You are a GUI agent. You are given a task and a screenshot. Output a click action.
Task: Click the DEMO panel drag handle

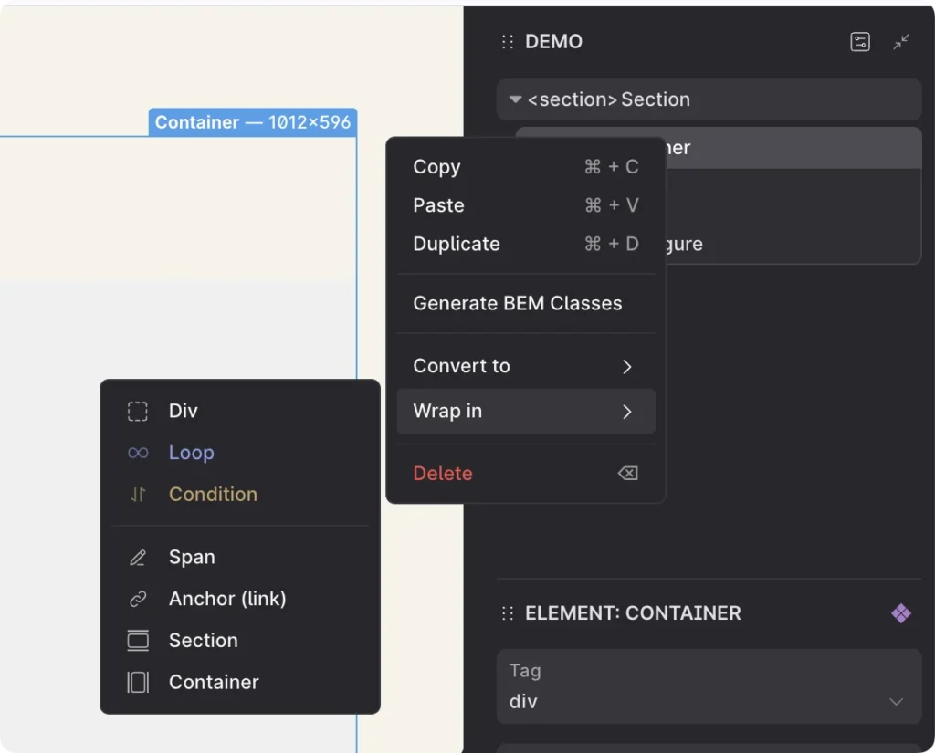(508, 42)
